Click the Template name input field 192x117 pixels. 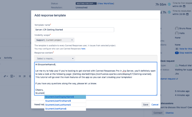click(x=96, y=30)
